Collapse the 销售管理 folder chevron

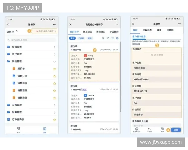(55, 62)
